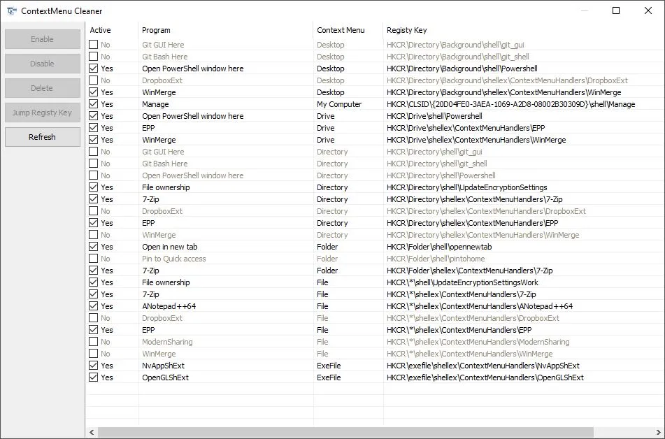Select the 'Pin to Quick access' entry
The image size is (665, 439).
click(x=174, y=259)
